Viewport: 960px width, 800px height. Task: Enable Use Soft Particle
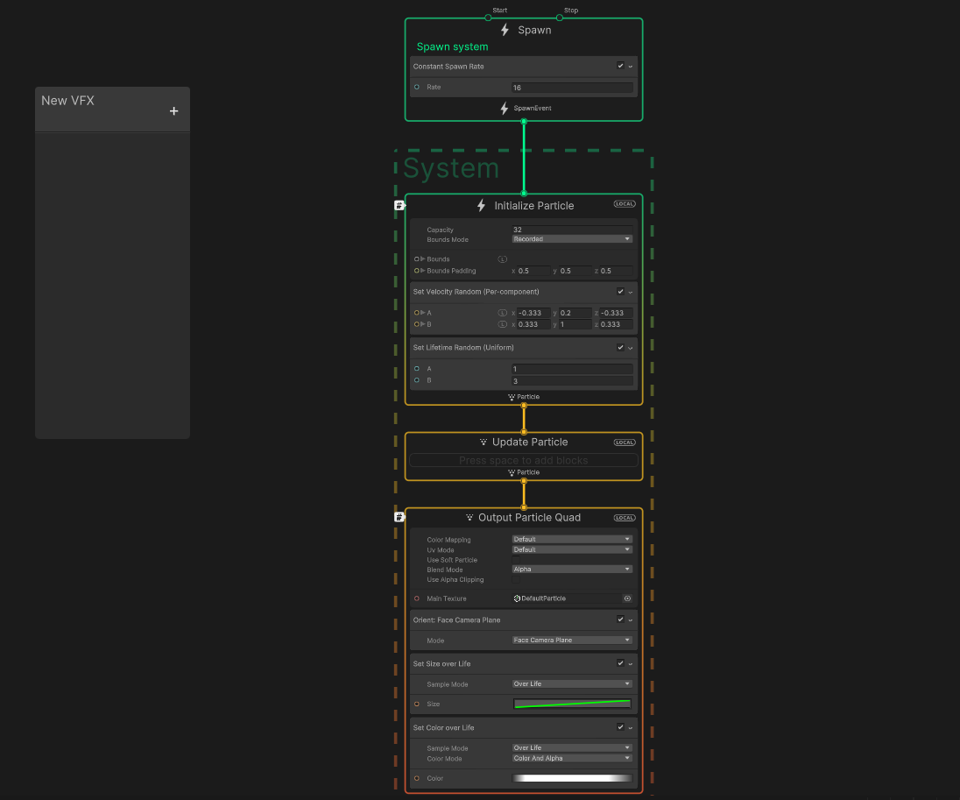(x=516, y=559)
